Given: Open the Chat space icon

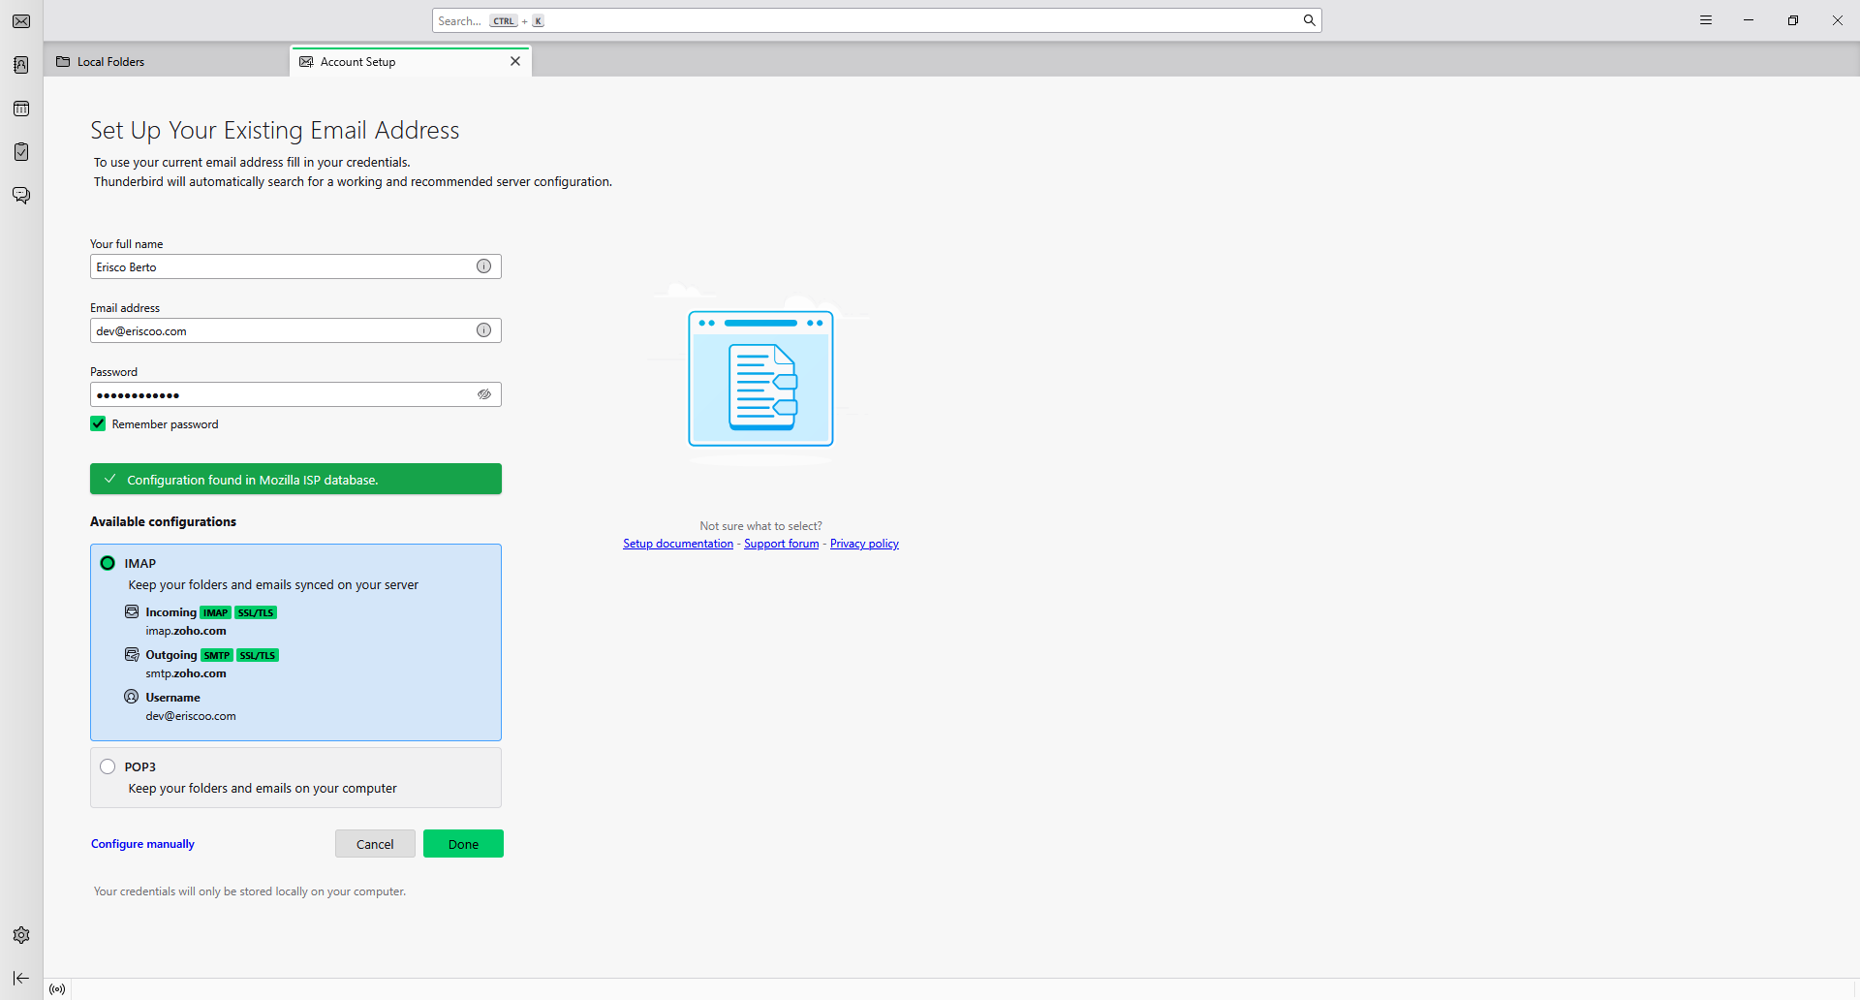Looking at the screenshot, I should [x=21, y=196].
